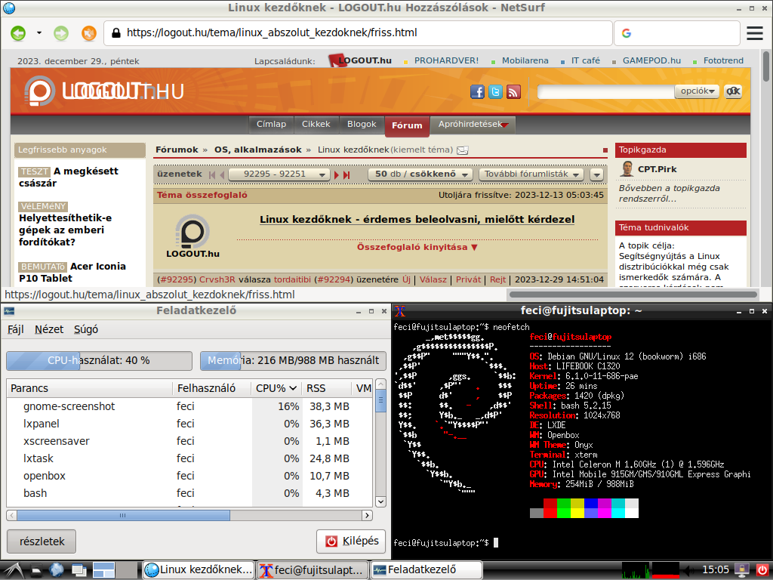773x580 pixels.
Task: Click the red shutdown icon in the system tray
Action: 762,570
